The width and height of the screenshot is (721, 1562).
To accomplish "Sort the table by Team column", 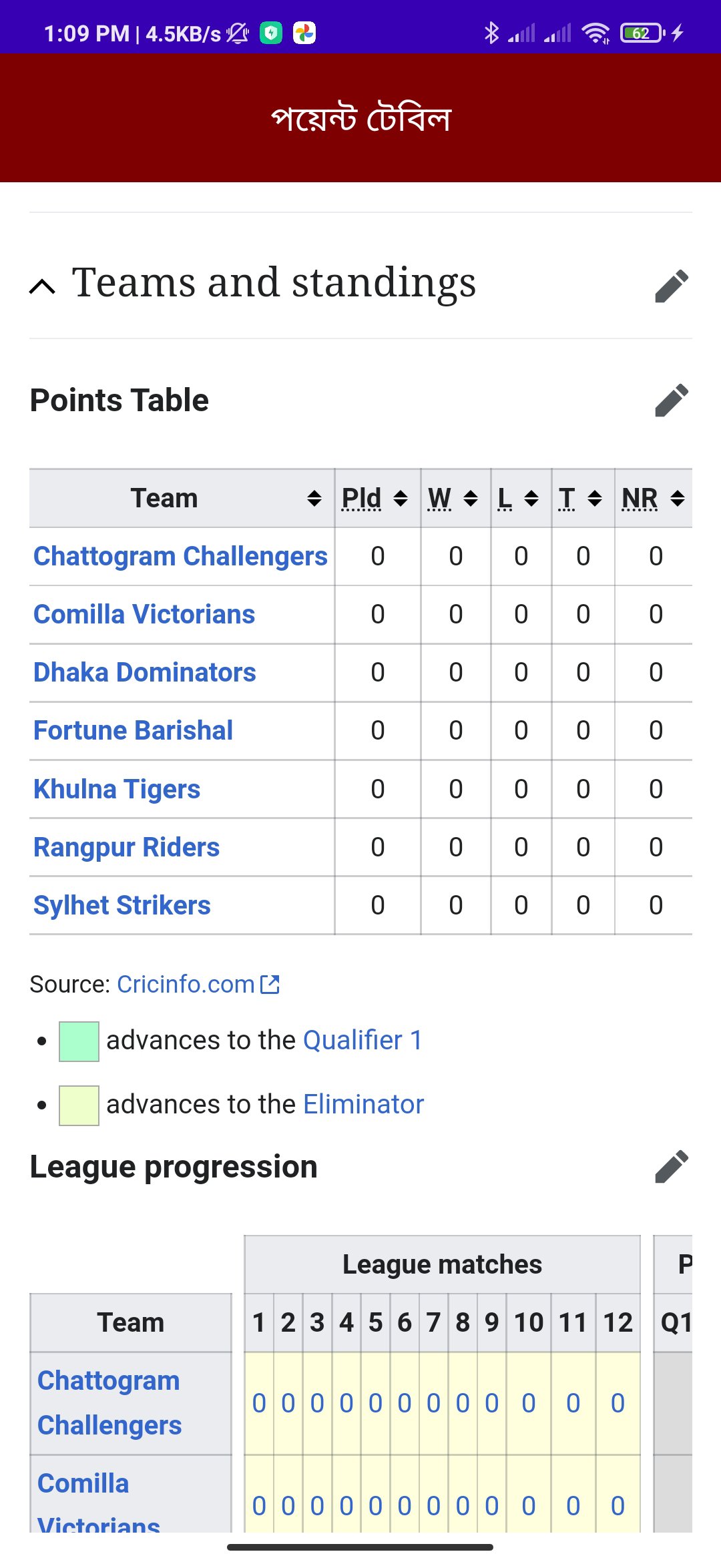I will 314,498.
